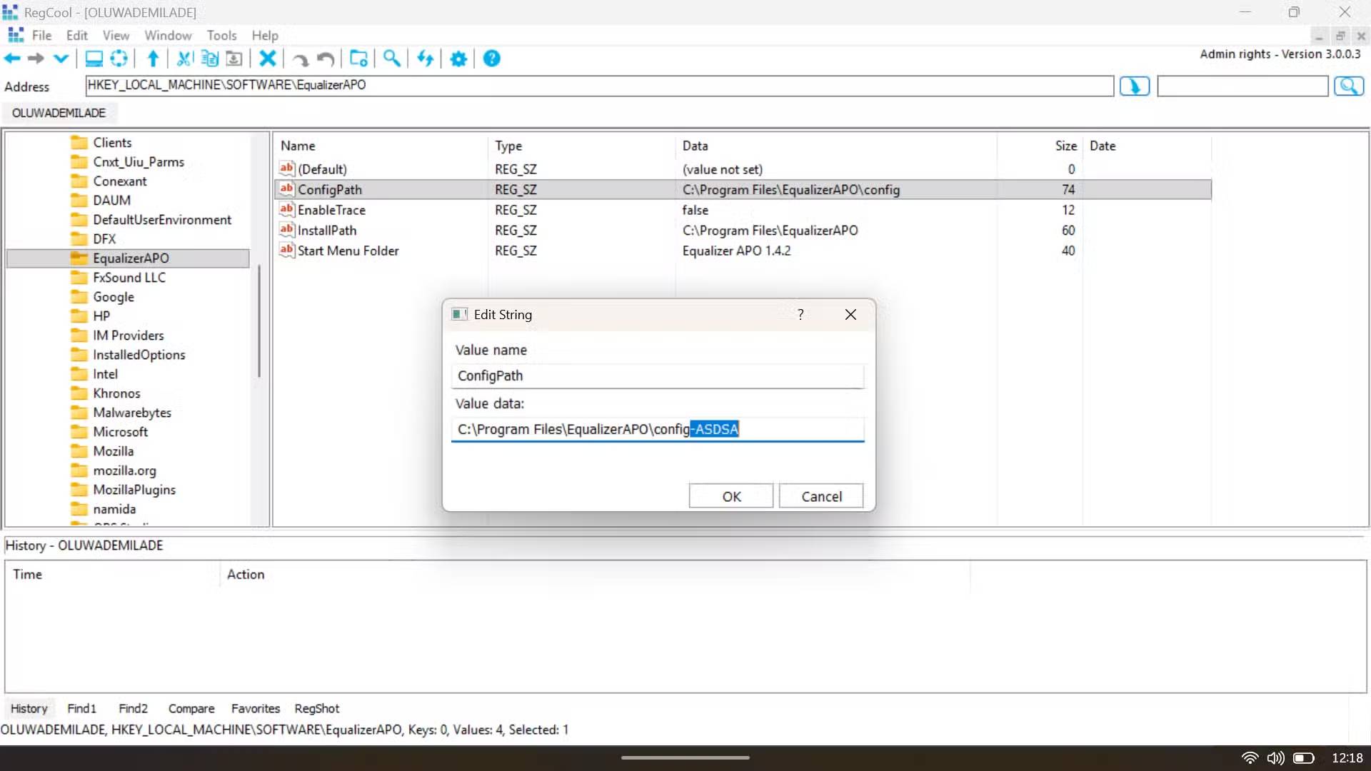
Task: Click the navigate back arrow
Action: coord(11,59)
